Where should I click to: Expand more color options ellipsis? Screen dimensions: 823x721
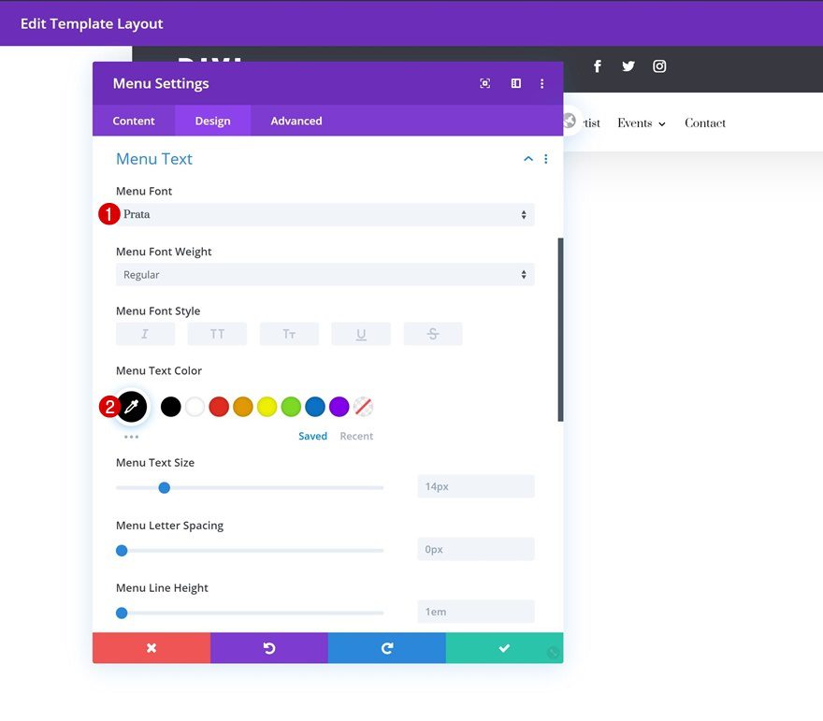[131, 437]
